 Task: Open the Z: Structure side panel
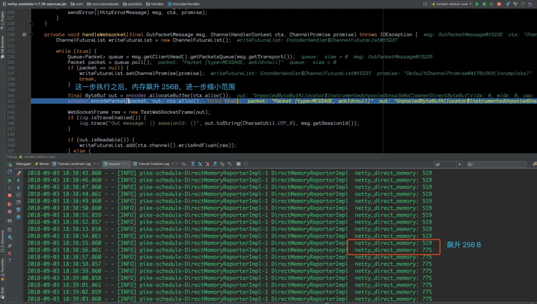[3, 241]
